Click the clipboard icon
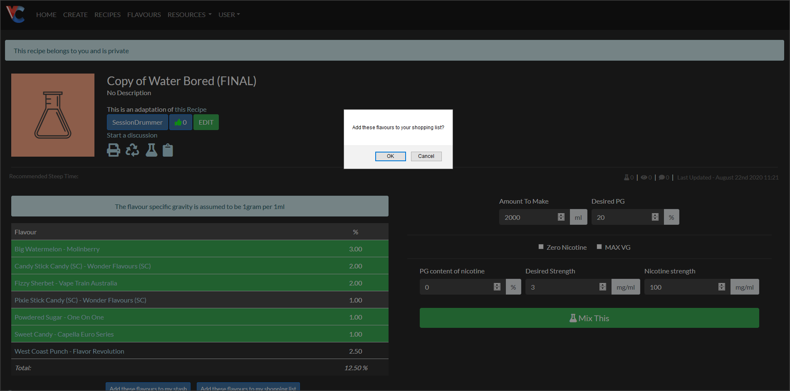790x391 pixels. (168, 150)
